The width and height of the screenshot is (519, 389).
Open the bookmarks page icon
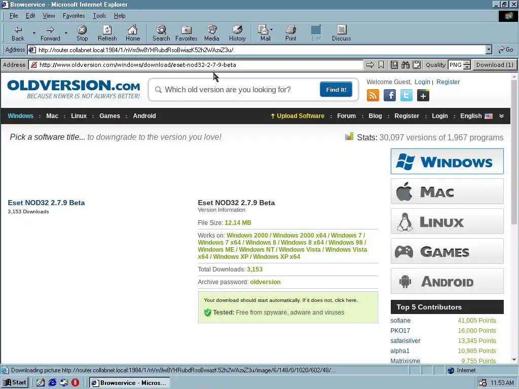(x=394, y=65)
